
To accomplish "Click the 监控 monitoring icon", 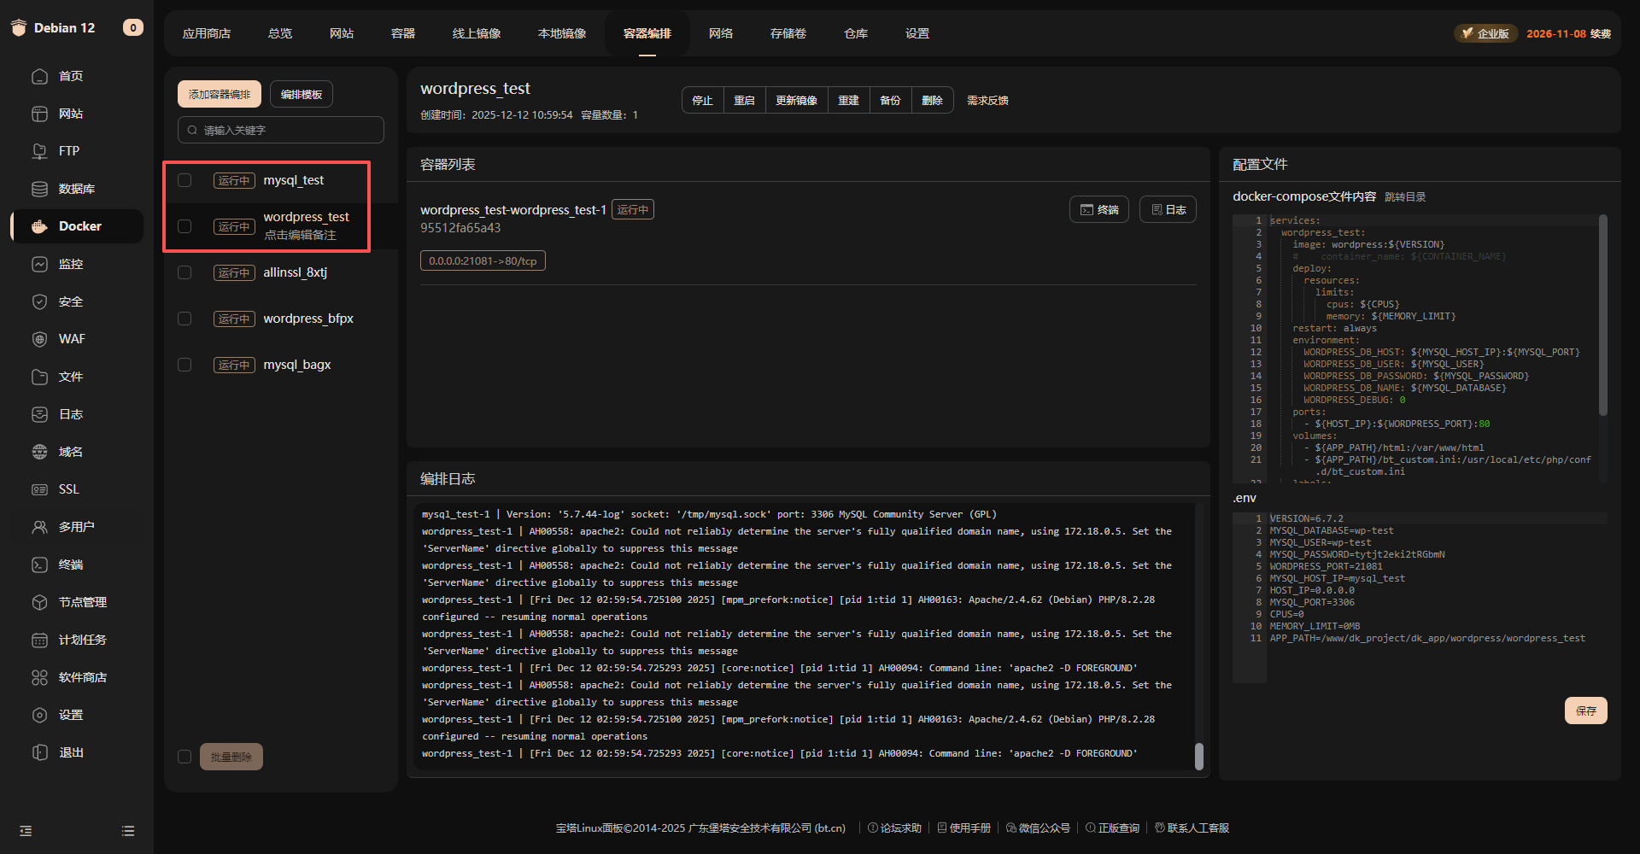I will [39, 264].
